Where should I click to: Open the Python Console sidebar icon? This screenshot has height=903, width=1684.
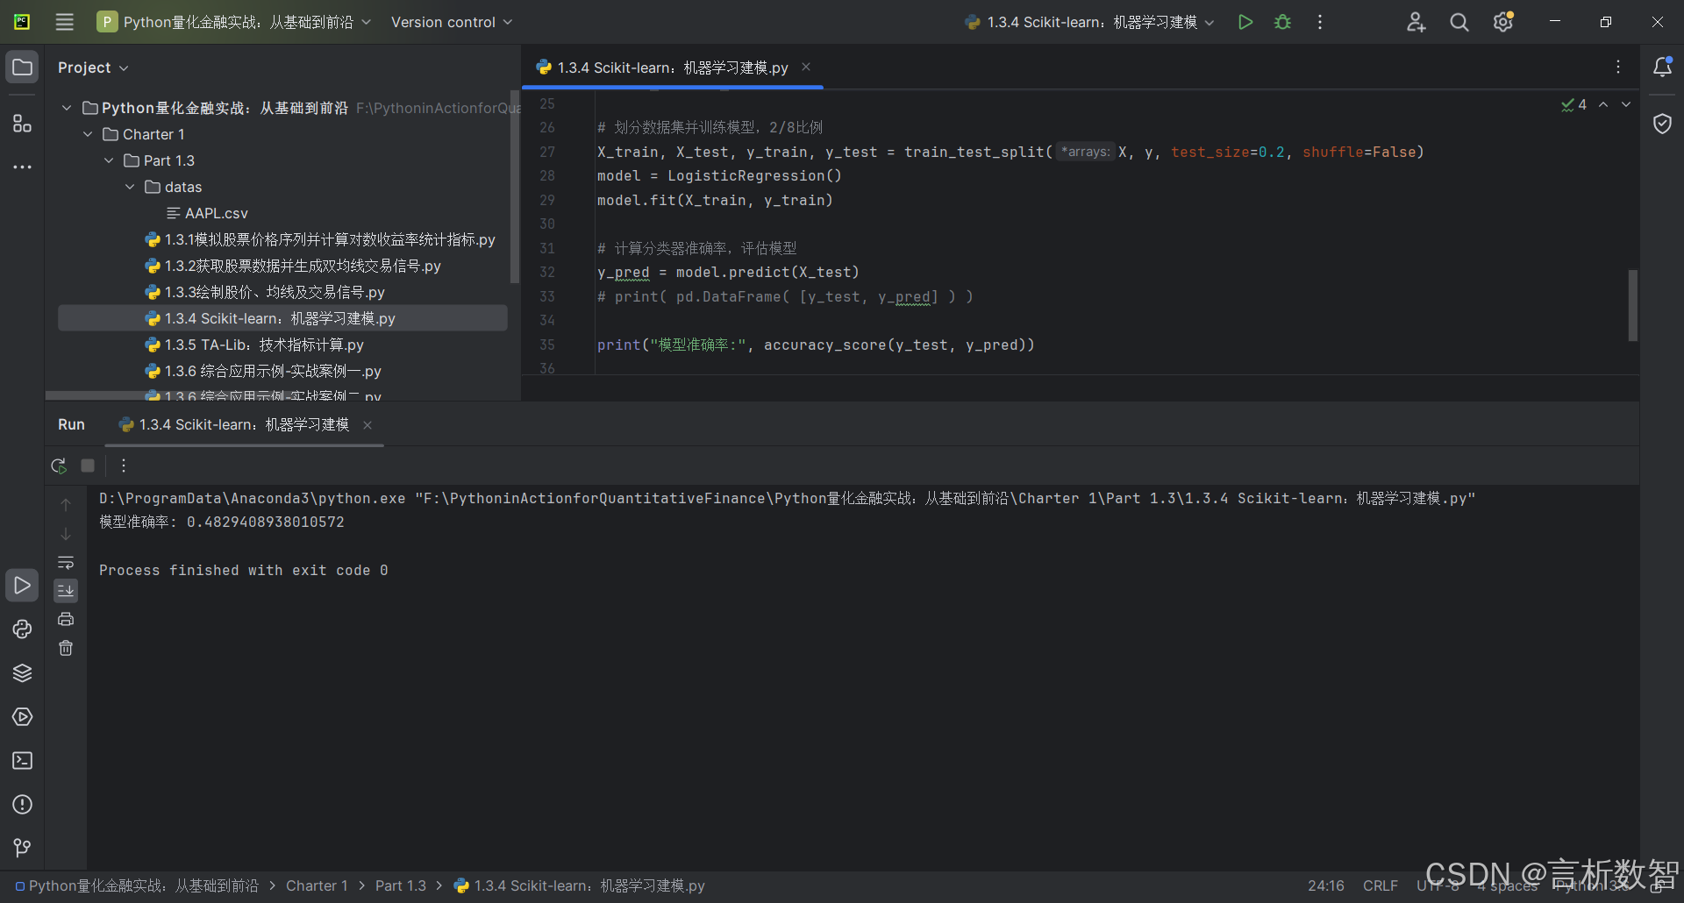23,629
